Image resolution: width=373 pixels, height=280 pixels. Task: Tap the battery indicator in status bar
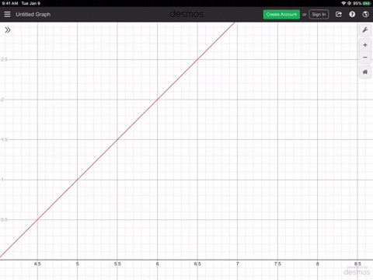tap(367, 3)
